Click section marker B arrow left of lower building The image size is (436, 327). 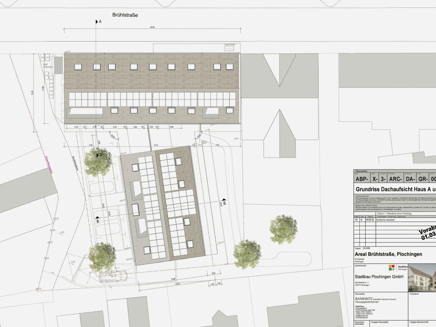(97, 217)
